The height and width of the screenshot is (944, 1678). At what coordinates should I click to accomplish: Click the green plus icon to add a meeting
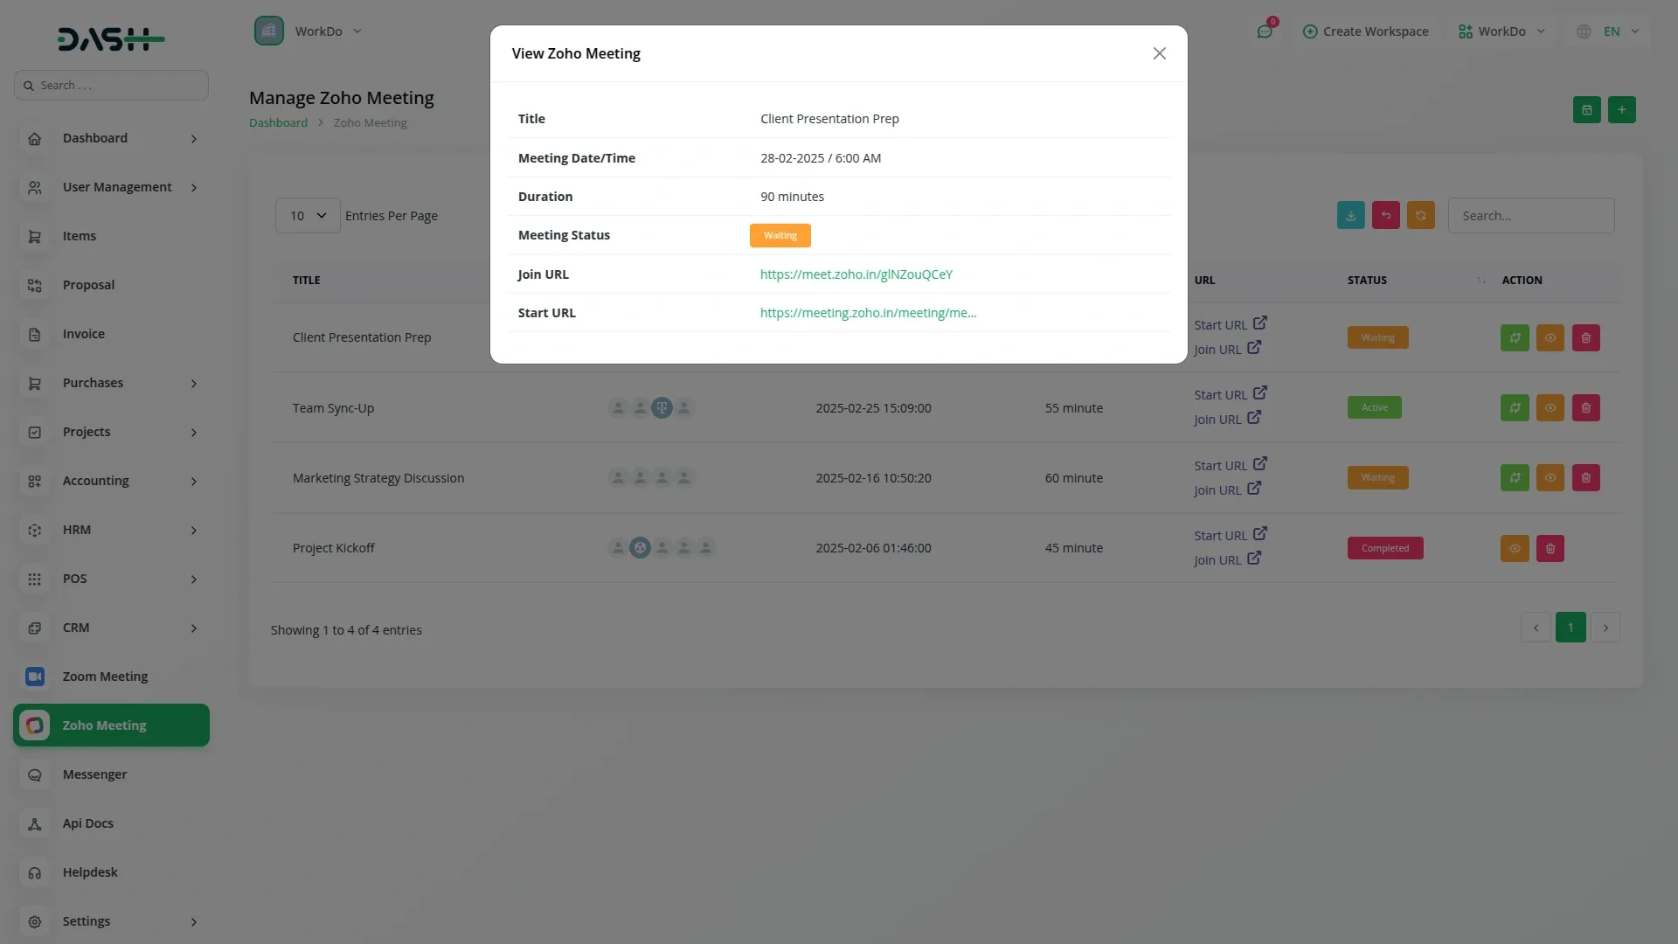[x=1622, y=109]
